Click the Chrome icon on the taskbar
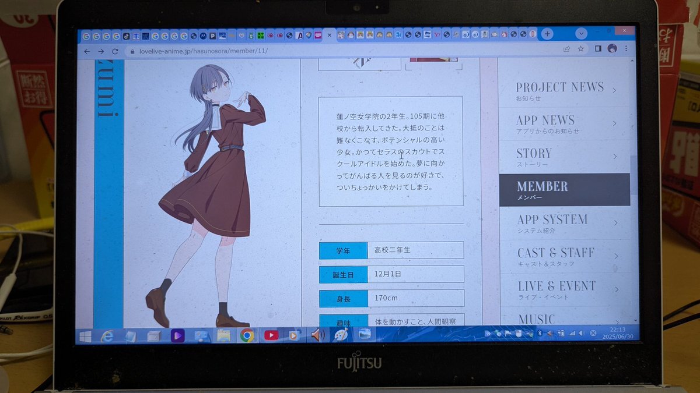Image resolution: width=700 pixels, height=393 pixels. tap(247, 335)
